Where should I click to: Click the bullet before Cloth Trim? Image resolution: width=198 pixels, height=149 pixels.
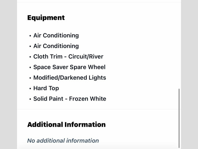coord(30,57)
